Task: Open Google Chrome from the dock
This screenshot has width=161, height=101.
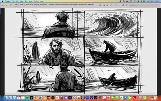Action: (x=36, y=98)
